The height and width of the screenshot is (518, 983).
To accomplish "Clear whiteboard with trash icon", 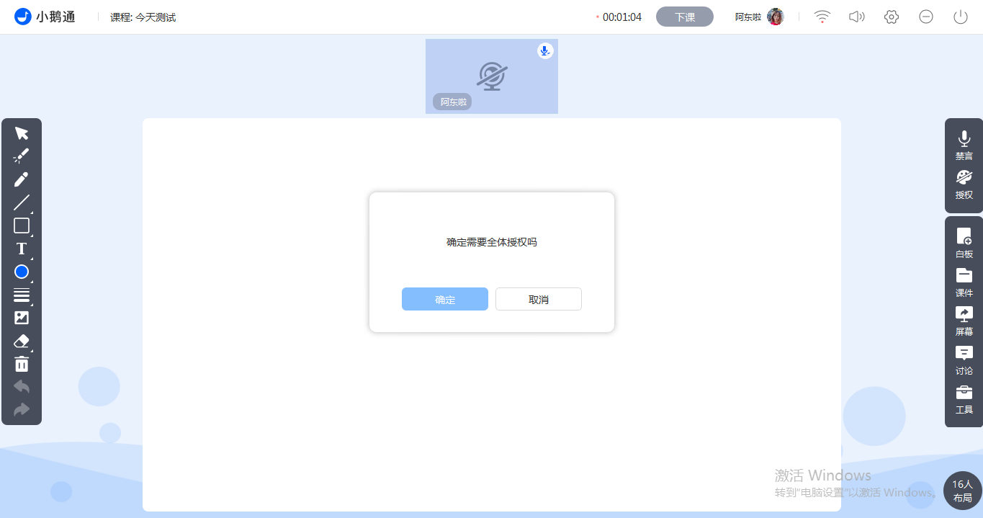I will 22,364.
